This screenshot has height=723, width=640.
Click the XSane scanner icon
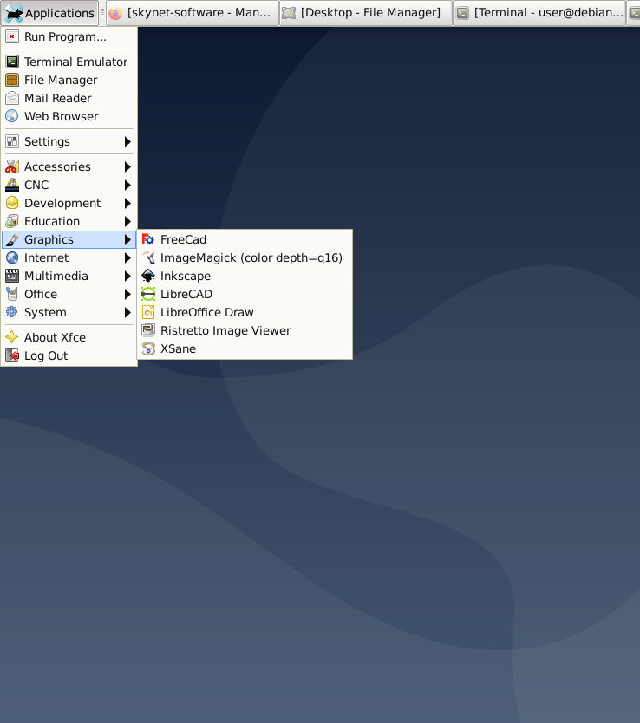point(148,348)
